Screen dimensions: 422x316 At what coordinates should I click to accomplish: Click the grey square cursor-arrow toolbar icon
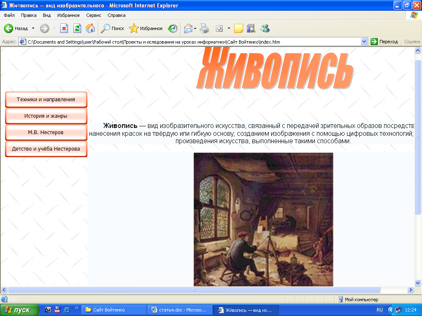pyautogui.click(x=219, y=28)
